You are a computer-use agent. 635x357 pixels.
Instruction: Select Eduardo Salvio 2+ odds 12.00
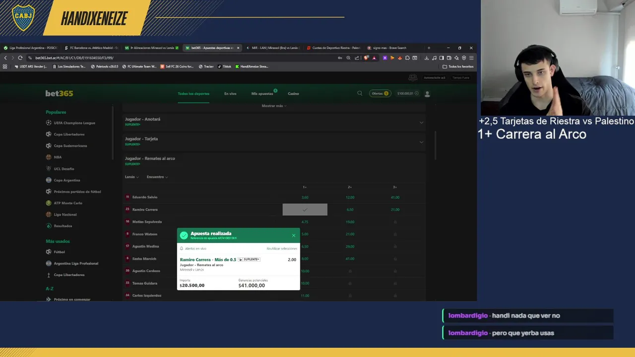350,197
